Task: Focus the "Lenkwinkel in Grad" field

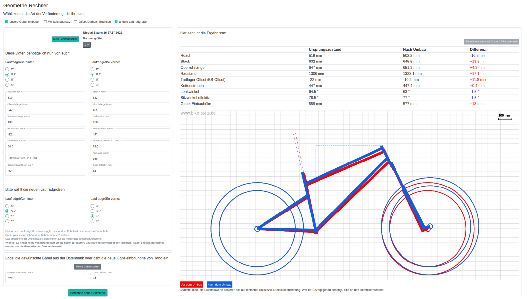Action: (x=45, y=146)
